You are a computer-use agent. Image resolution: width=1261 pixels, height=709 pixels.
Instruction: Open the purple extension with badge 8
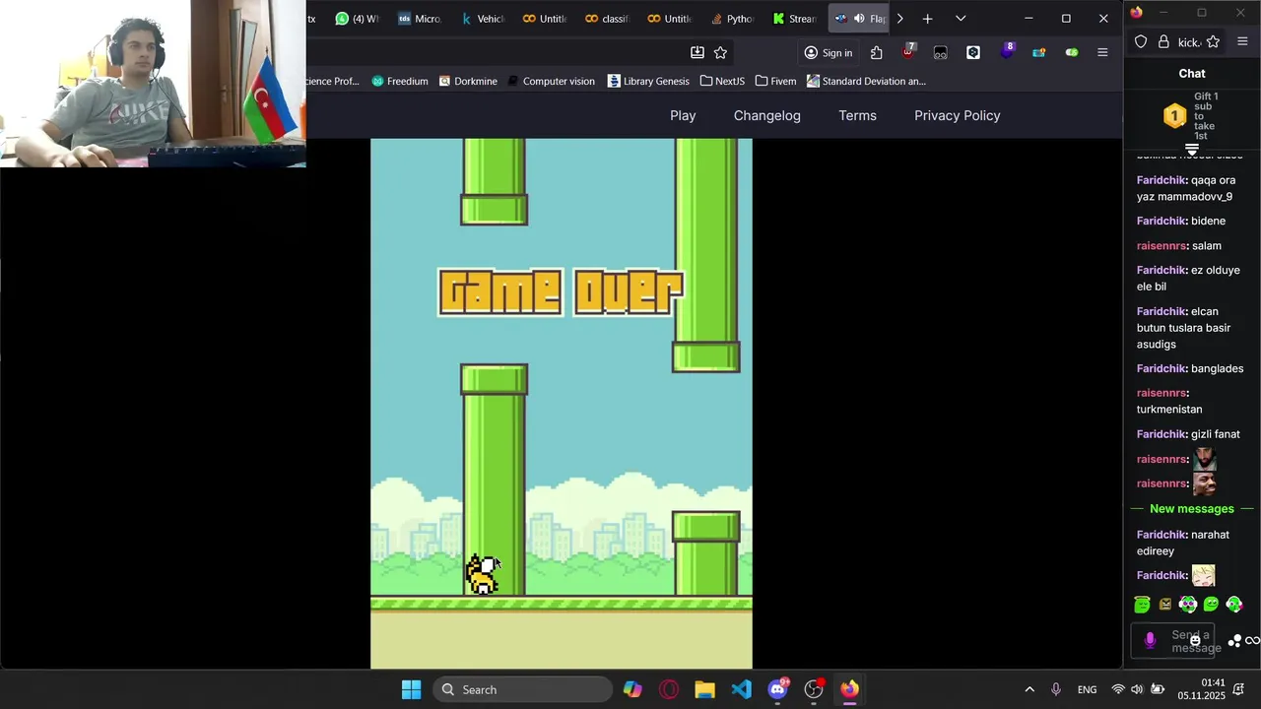pos(1007,51)
